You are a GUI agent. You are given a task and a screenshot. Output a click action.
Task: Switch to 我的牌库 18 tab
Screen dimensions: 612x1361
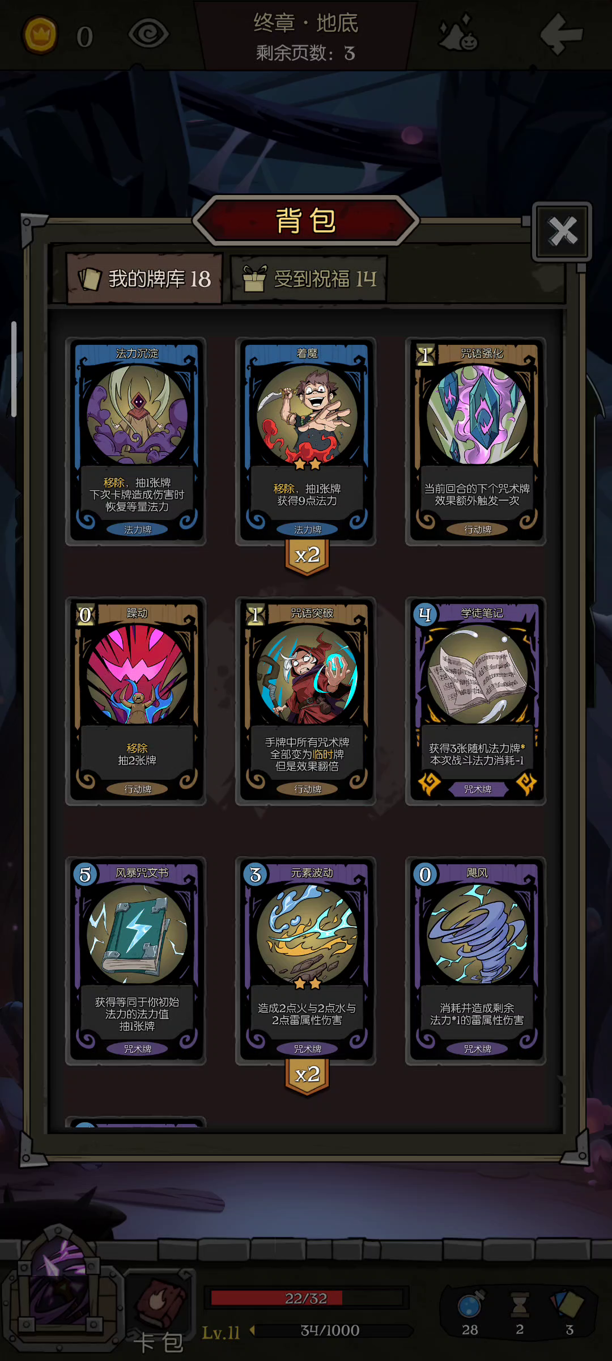click(144, 278)
